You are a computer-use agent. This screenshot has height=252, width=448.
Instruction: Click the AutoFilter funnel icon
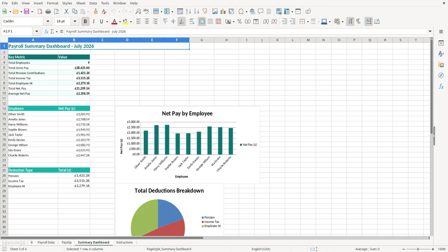point(205,12)
